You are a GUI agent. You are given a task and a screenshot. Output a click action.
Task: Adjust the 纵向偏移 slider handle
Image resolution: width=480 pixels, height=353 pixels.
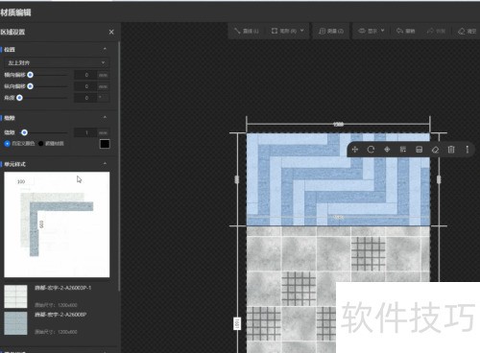[x=30, y=86]
